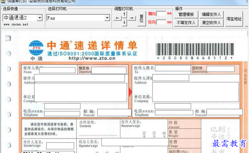This screenshot has width=249, height=153.
Task: Click the 清空收件人 button
Action: (x=211, y=23)
